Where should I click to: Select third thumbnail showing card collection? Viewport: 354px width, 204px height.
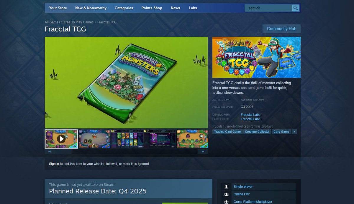click(127, 139)
